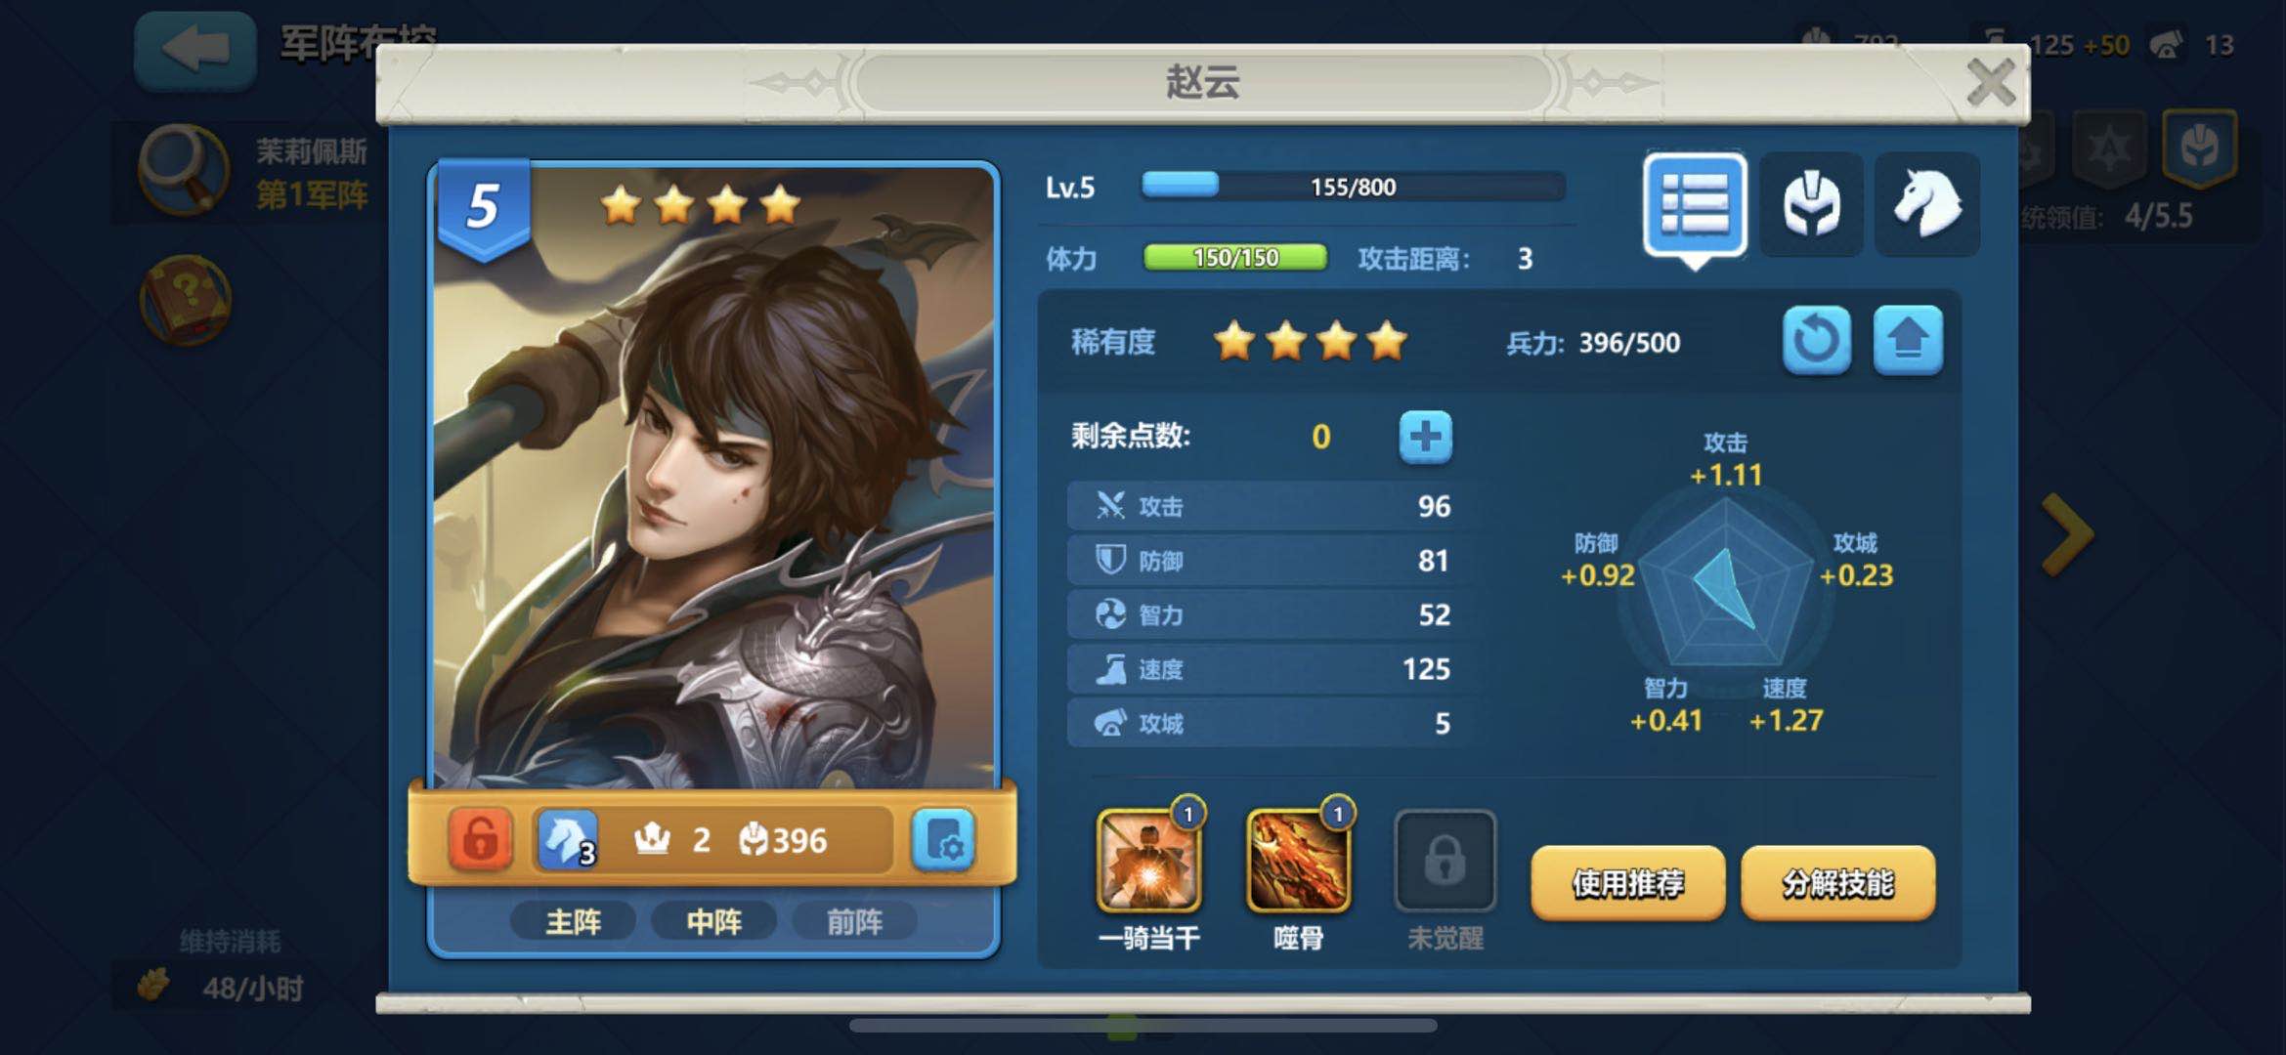Toggle the 前阵 position tag
The height and width of the screenshot is (1055, 2286).
[855, 921]
